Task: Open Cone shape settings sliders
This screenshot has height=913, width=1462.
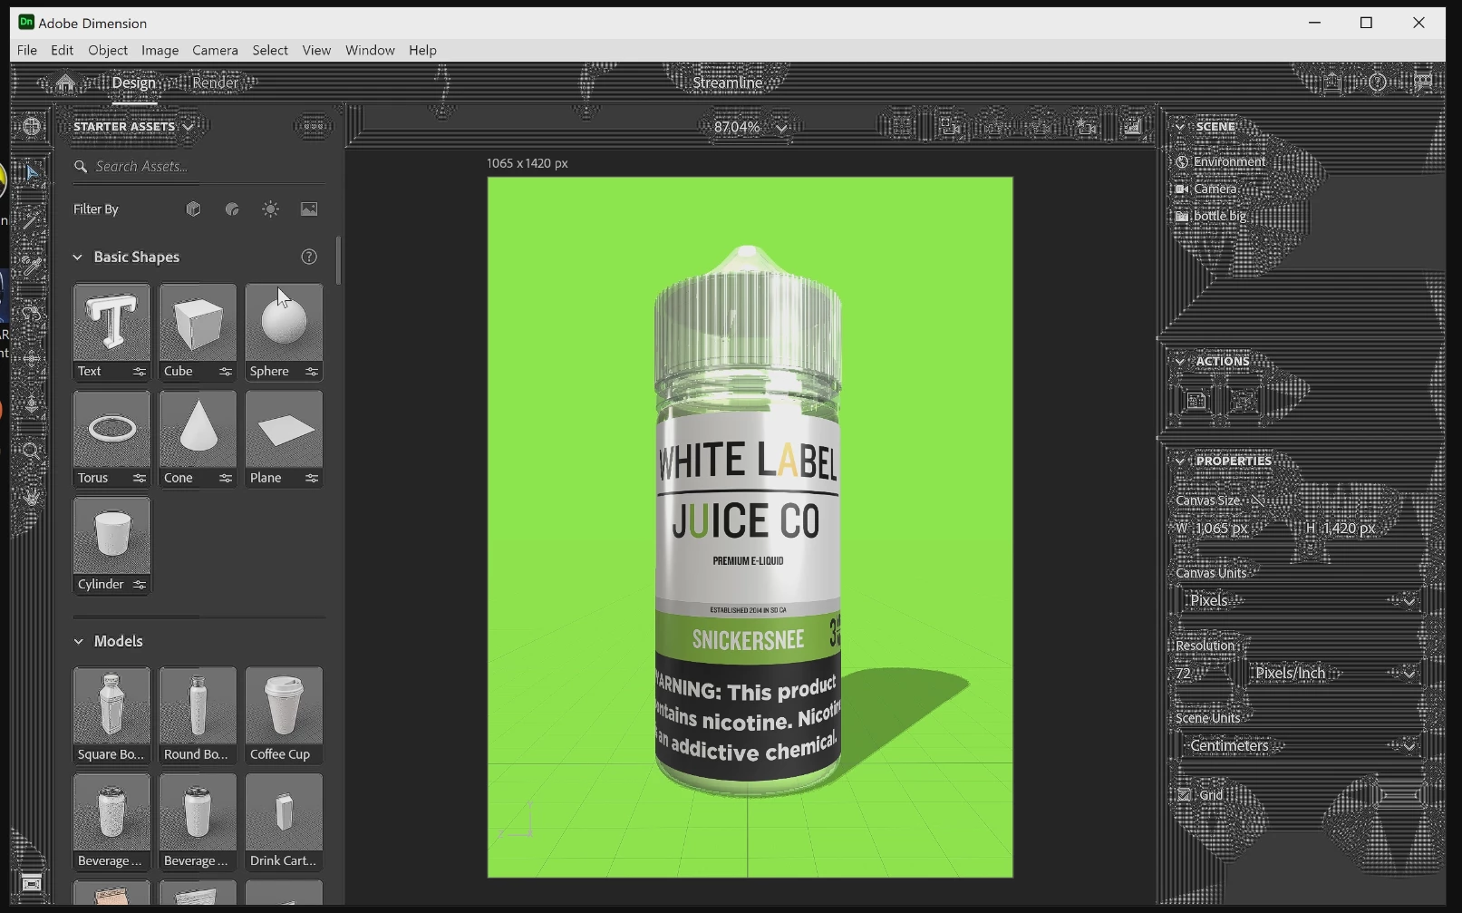Action: (x=225, y=479)
